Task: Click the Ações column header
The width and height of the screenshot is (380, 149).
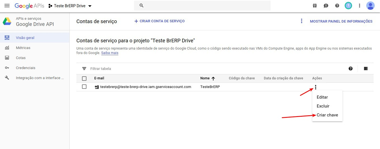Action: pos(317,78)
